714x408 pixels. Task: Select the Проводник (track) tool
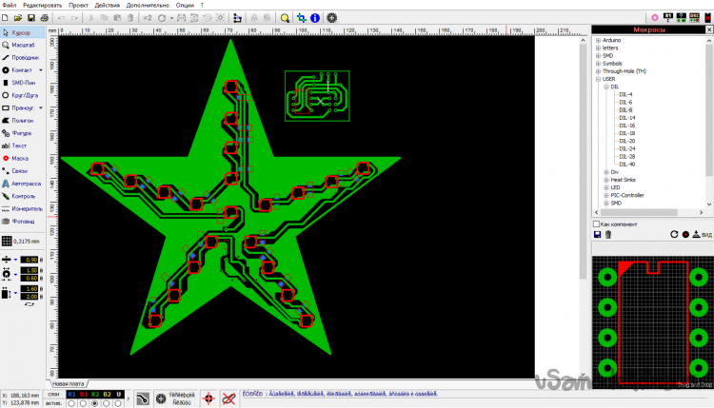coord(24,57)
